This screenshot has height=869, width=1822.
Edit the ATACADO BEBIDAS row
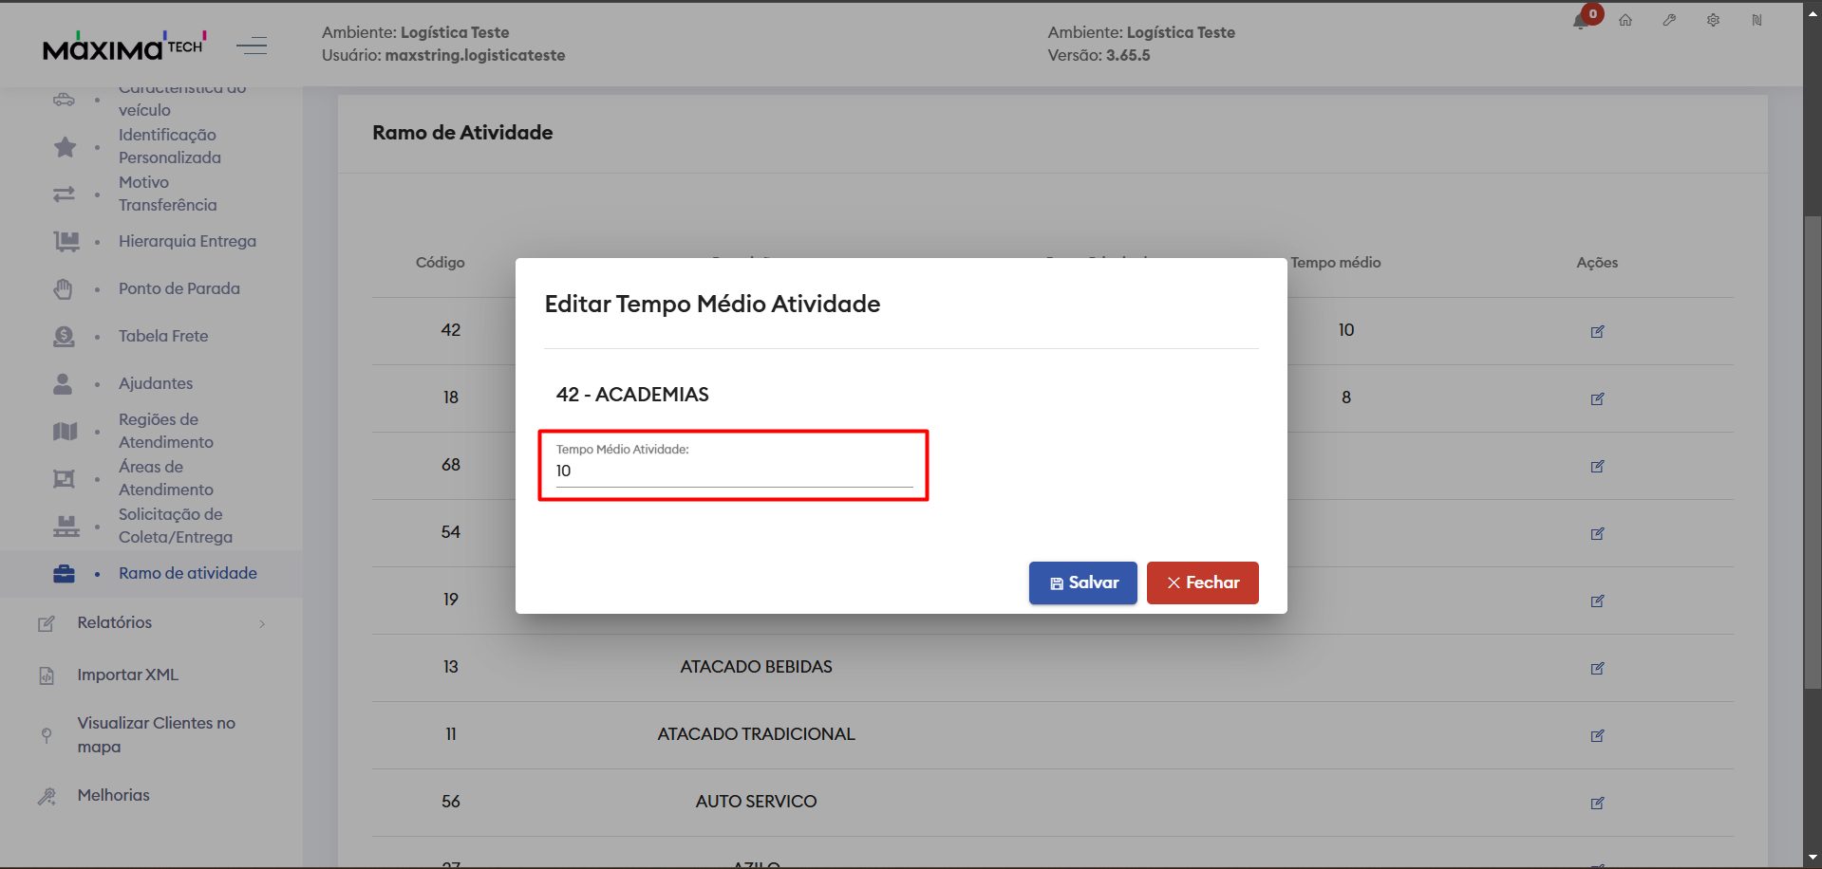tap(1597, 668)
